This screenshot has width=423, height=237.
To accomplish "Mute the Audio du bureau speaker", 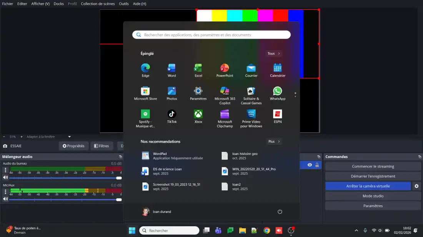I will click(5, 178).
